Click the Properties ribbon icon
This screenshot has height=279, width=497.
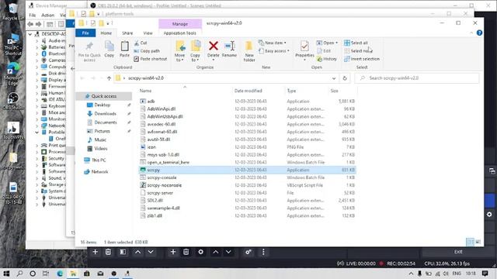tap(304, 50)
